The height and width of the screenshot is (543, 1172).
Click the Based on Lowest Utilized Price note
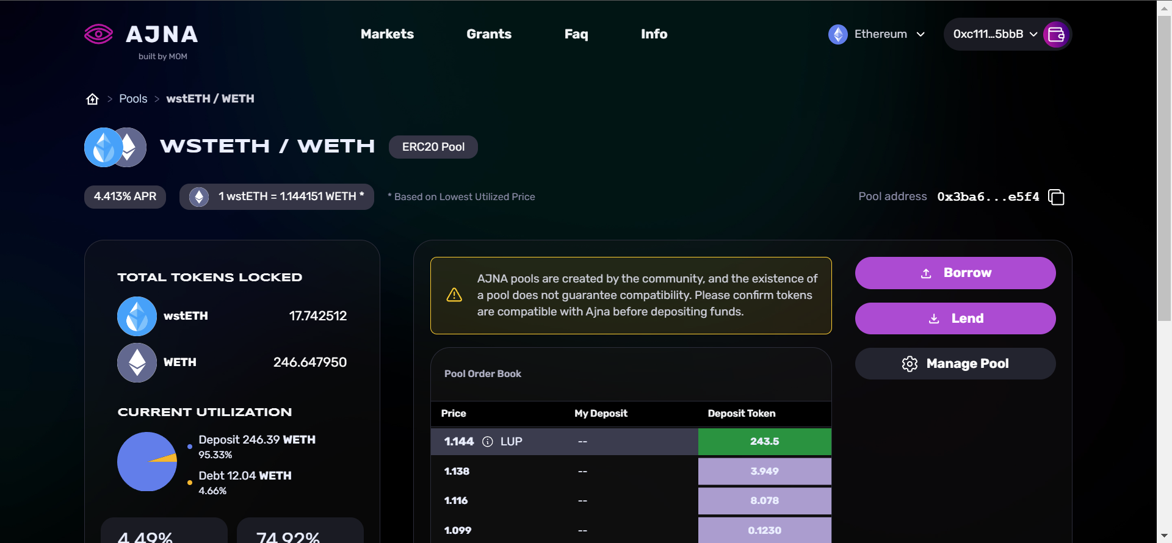[x=461, y=197]
